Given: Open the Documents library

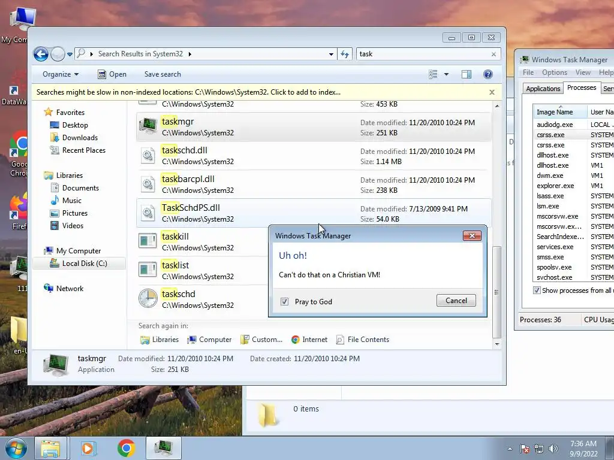Looking at the screenshot, I should (x=75, y=187).
